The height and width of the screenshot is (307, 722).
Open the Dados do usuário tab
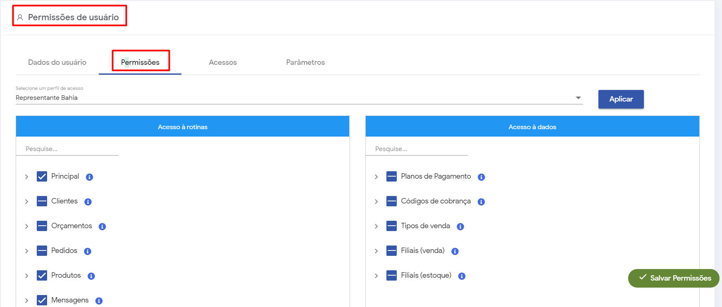click(x=57, y=62)
